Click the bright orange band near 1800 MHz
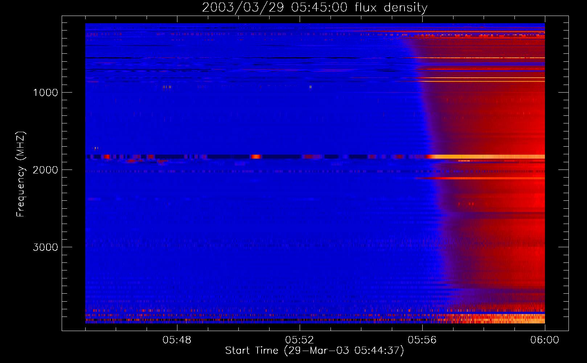Viewport: 587px width, 363px height. [x=486, y=156]
